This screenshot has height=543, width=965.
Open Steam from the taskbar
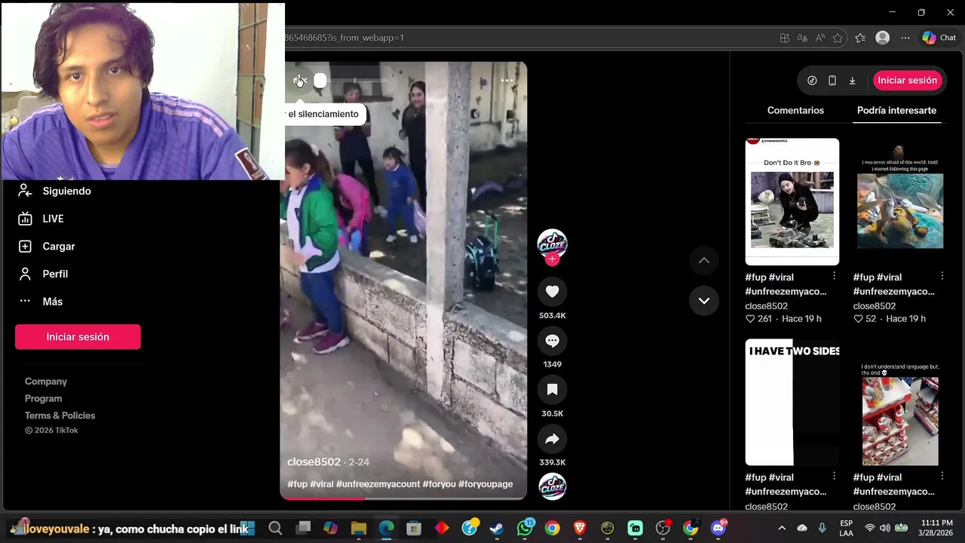pos(497,529)
